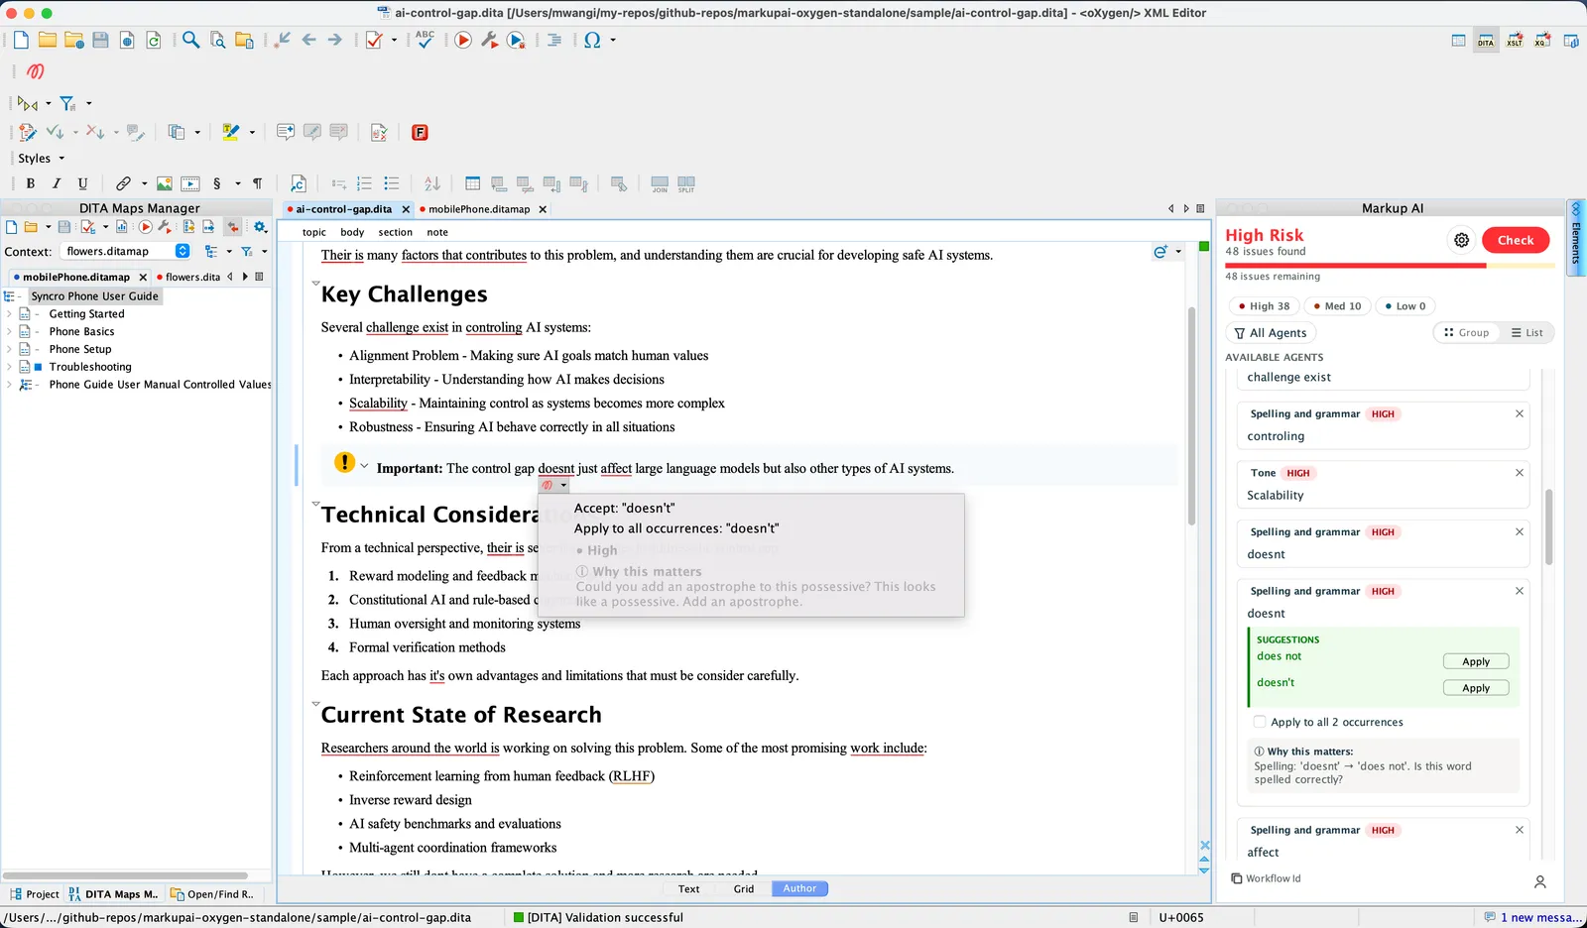The height and width of the screenshot is (928, 1587).
Task: Switch issues to List view
Action: 1526,333
